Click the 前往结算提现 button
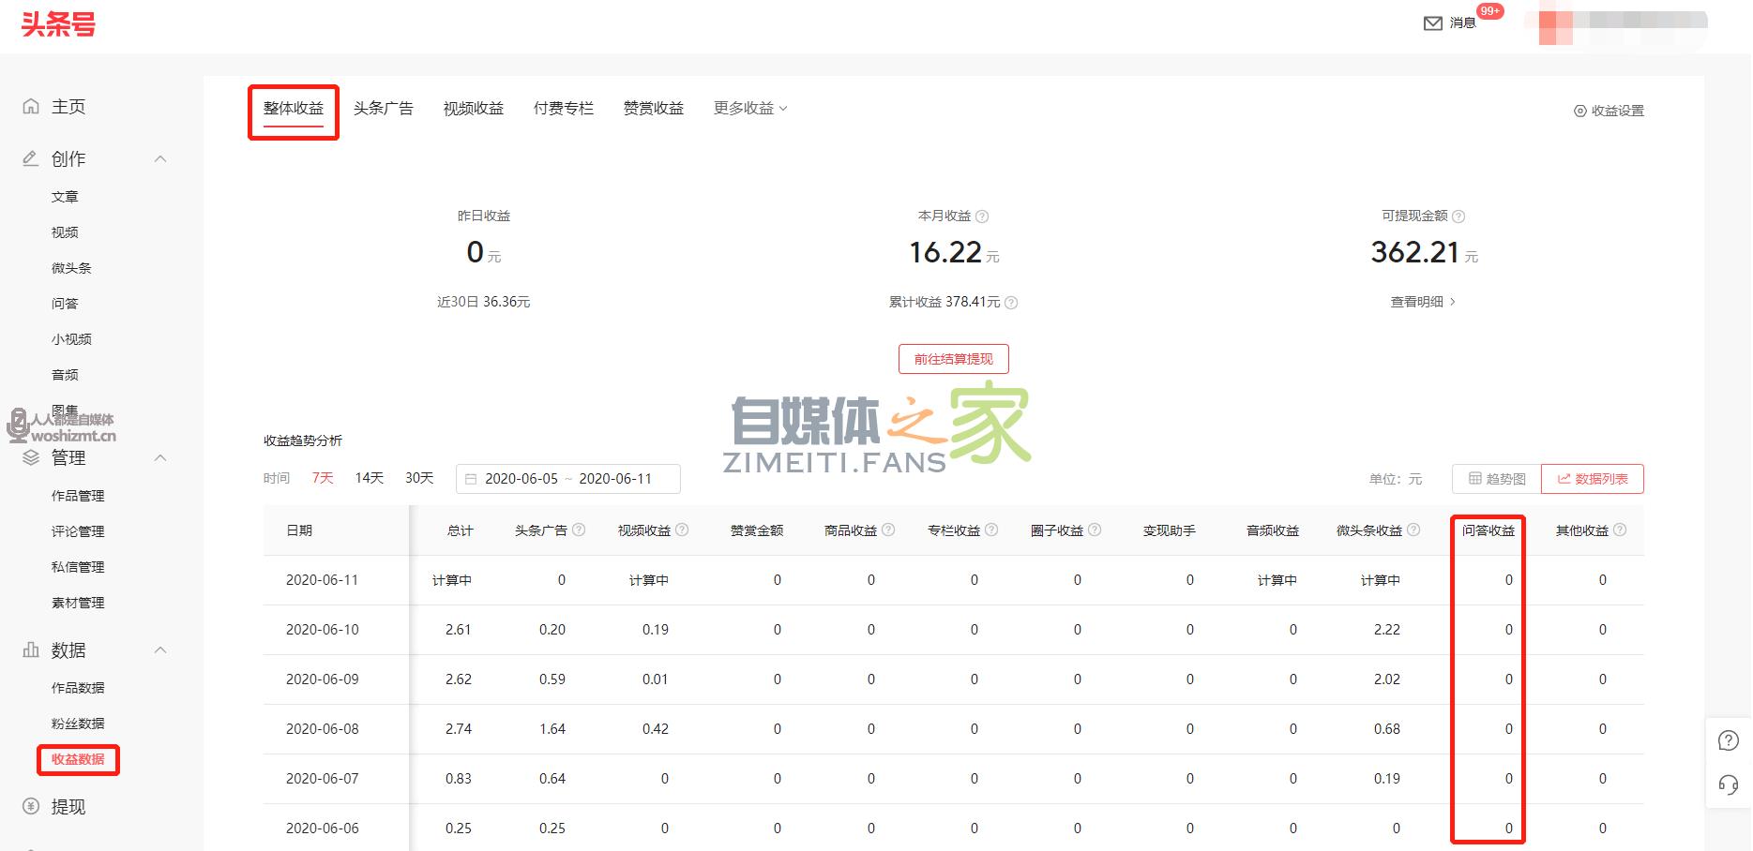 [953, 359]
